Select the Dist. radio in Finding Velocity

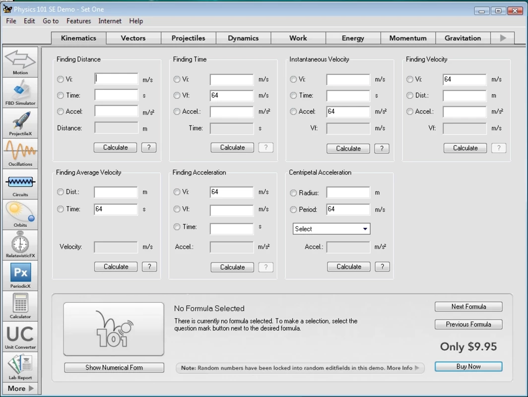[410, 96]
